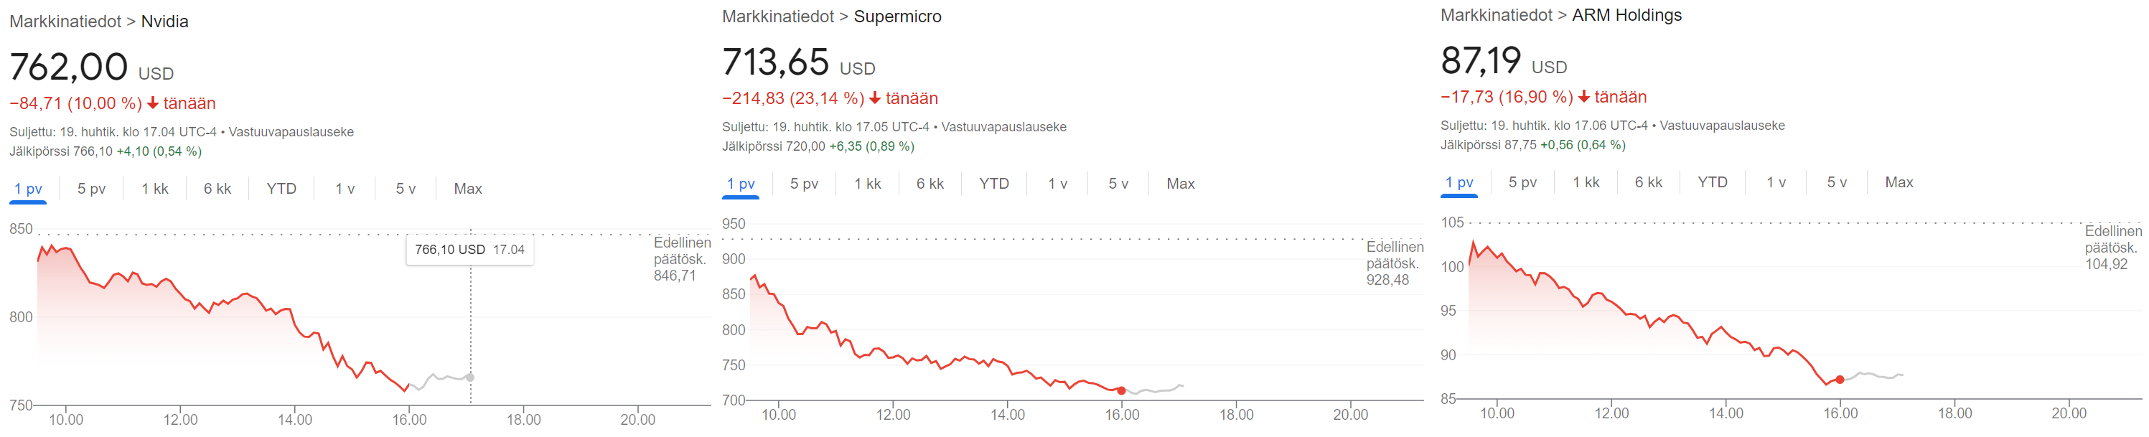Viewport: 2149px width, 437px height.
Task: Select 1 kk tab for ARM Holdings
Action: pos(1586,182)
